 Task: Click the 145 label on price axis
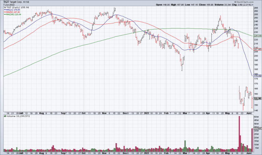tap(256, 110)
